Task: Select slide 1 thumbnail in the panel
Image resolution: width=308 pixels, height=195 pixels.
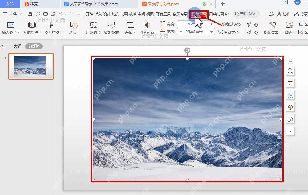Action: point(31,66)
